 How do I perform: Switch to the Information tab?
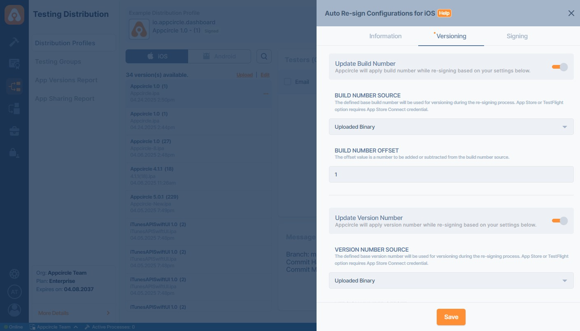385,36
